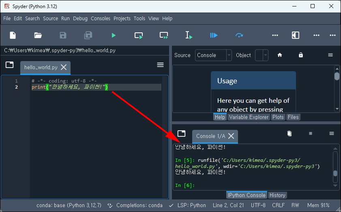Run file with green play icon
Viewport: 341px width, 212px height.
coord(114,35)
